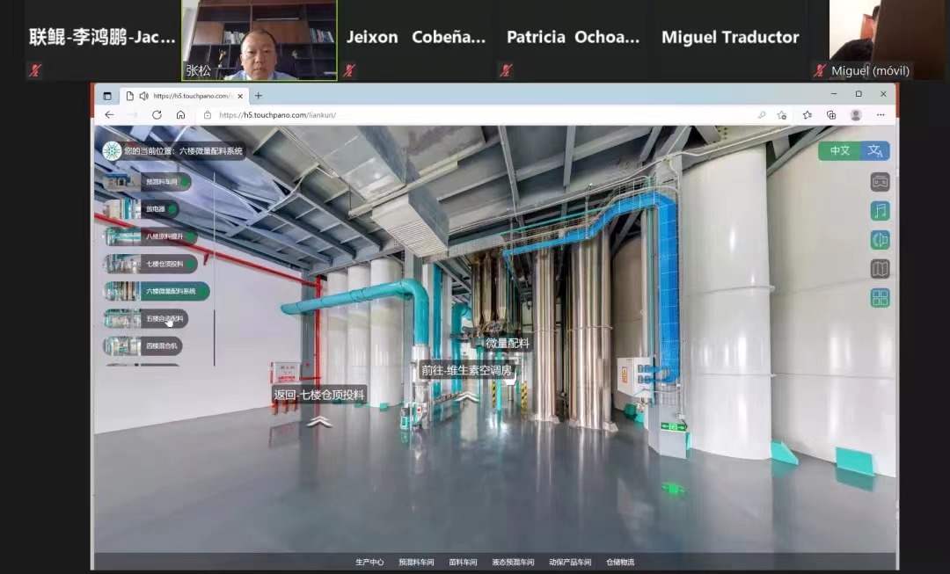Select Jeixon Cobeña participant tile
Viewport: 950px width, 574px height.
[x=417, y=40]
